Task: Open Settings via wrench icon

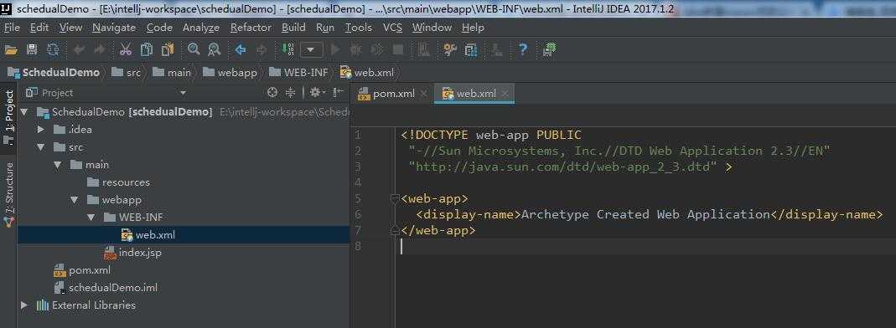Action: (x=450, y=50)
